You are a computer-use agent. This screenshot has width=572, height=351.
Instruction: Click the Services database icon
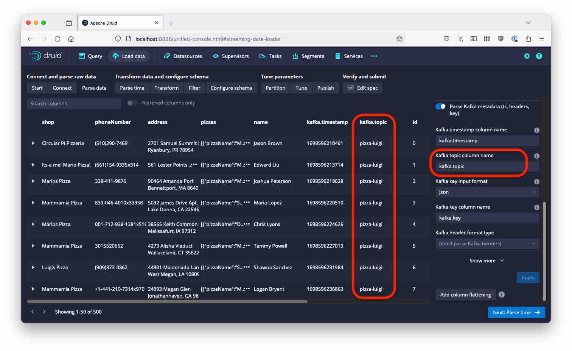click(337, 56)
